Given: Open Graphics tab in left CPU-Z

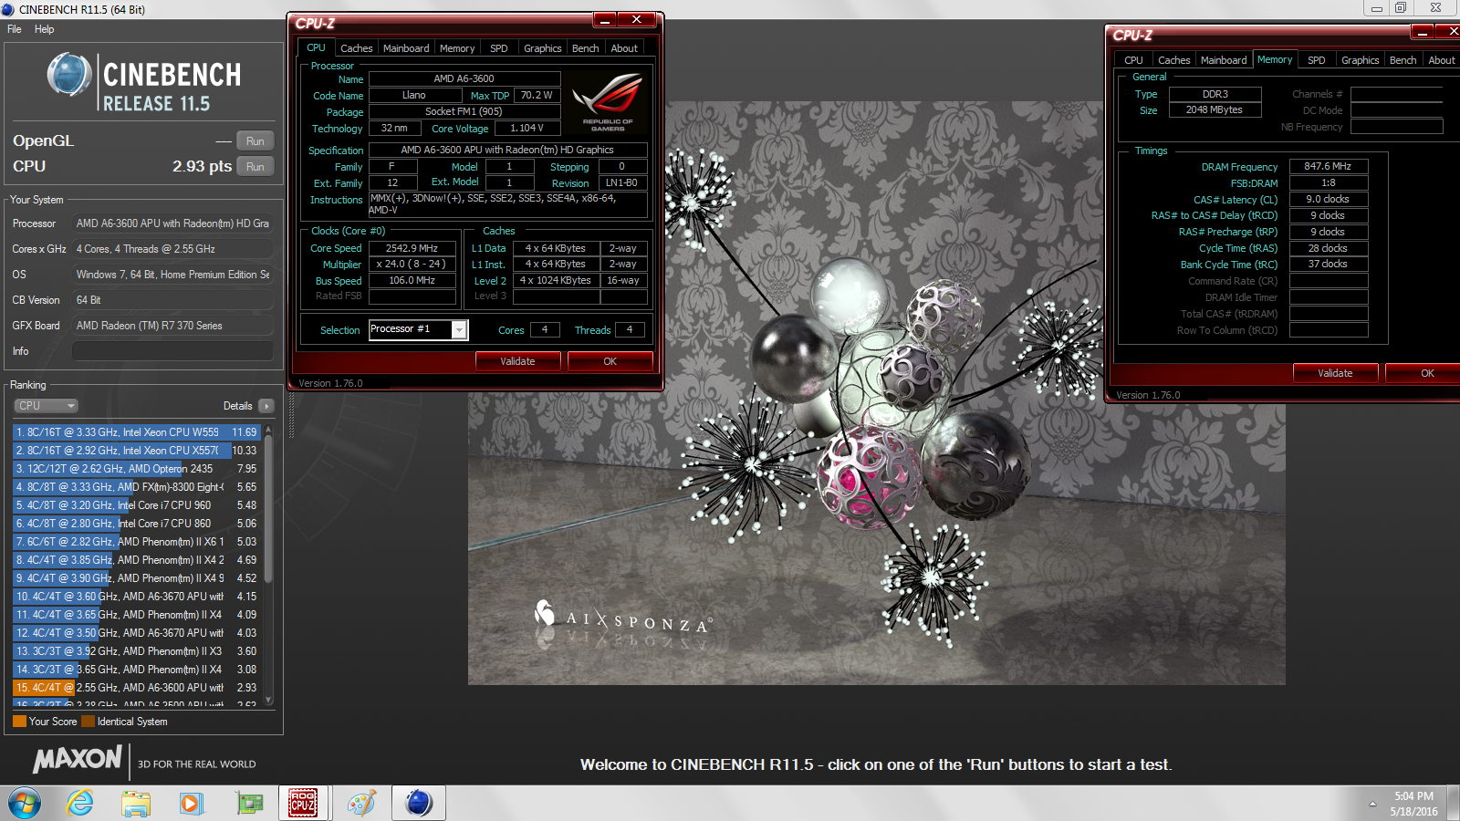Looking at the screenshot, I should click(x=542, y=48).
